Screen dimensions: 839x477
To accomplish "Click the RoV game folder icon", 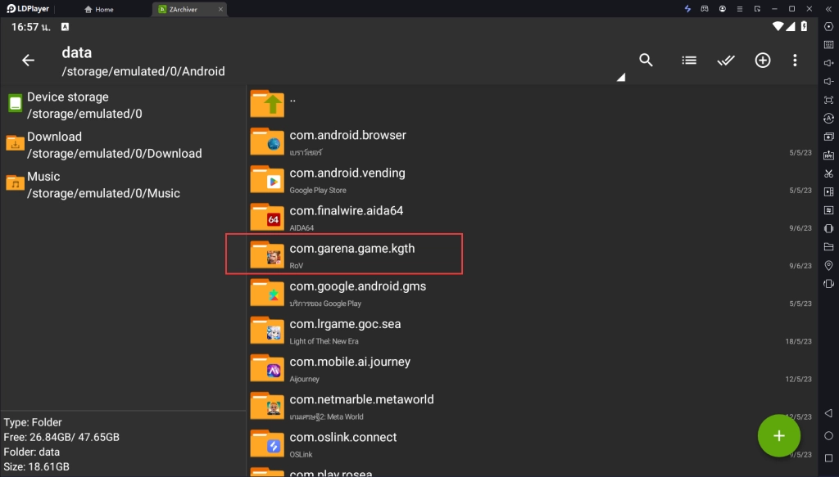I will pos(267,254).
